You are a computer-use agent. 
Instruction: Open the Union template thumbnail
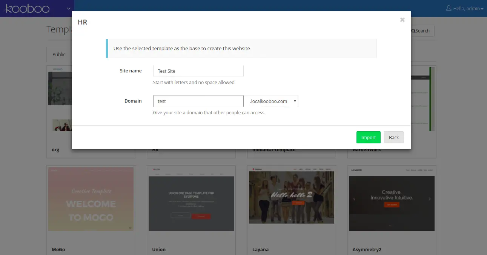[x=191, y=199]
